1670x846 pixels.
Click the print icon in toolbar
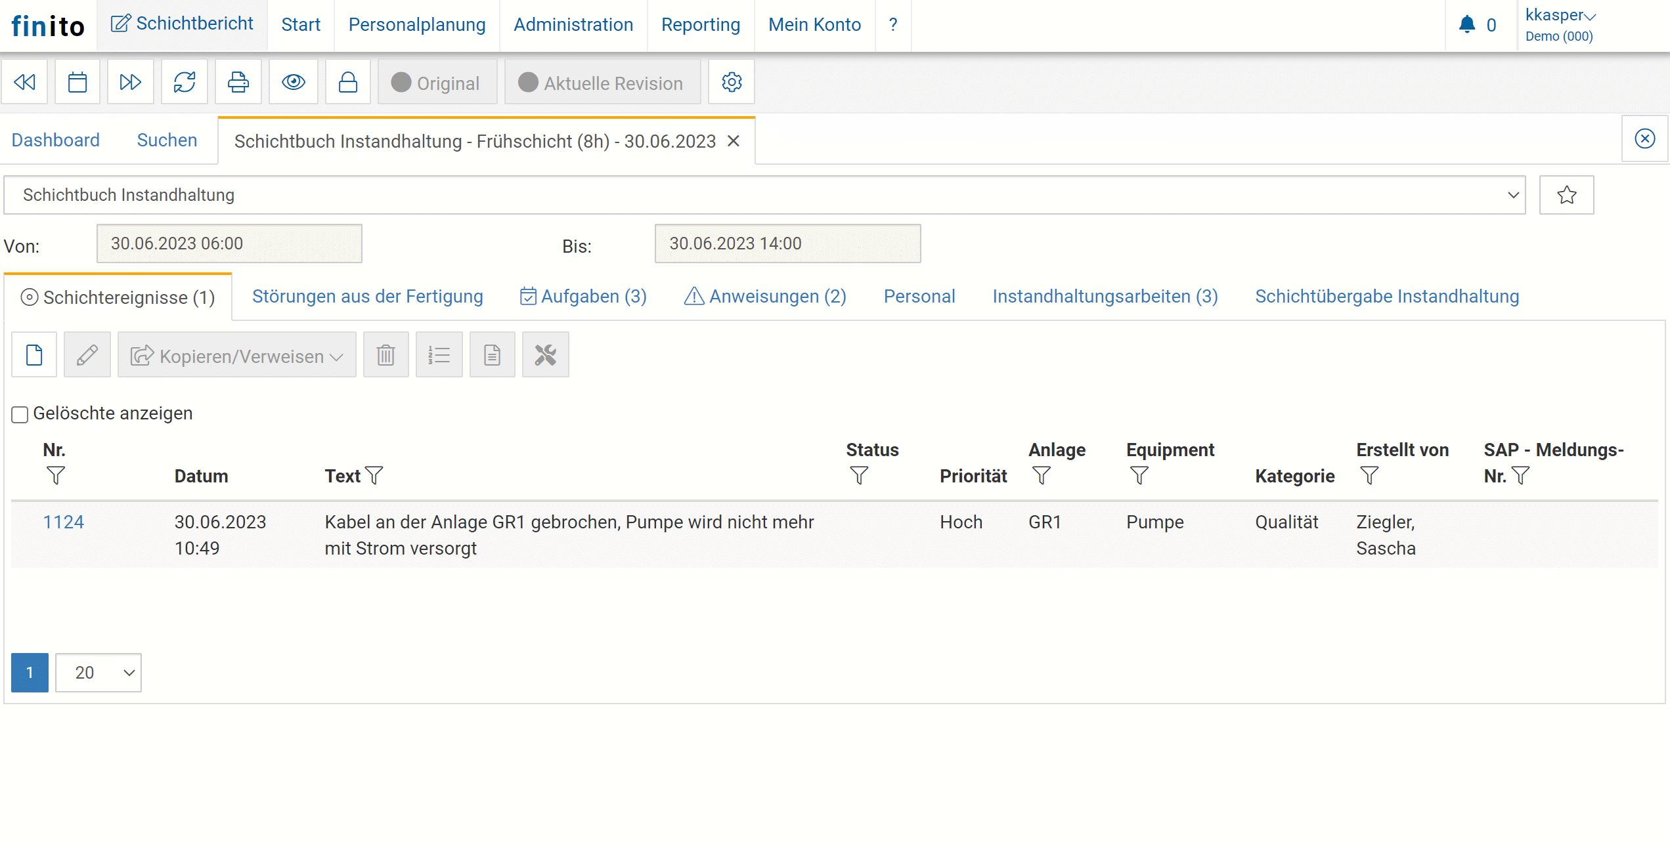pos(238,82)
